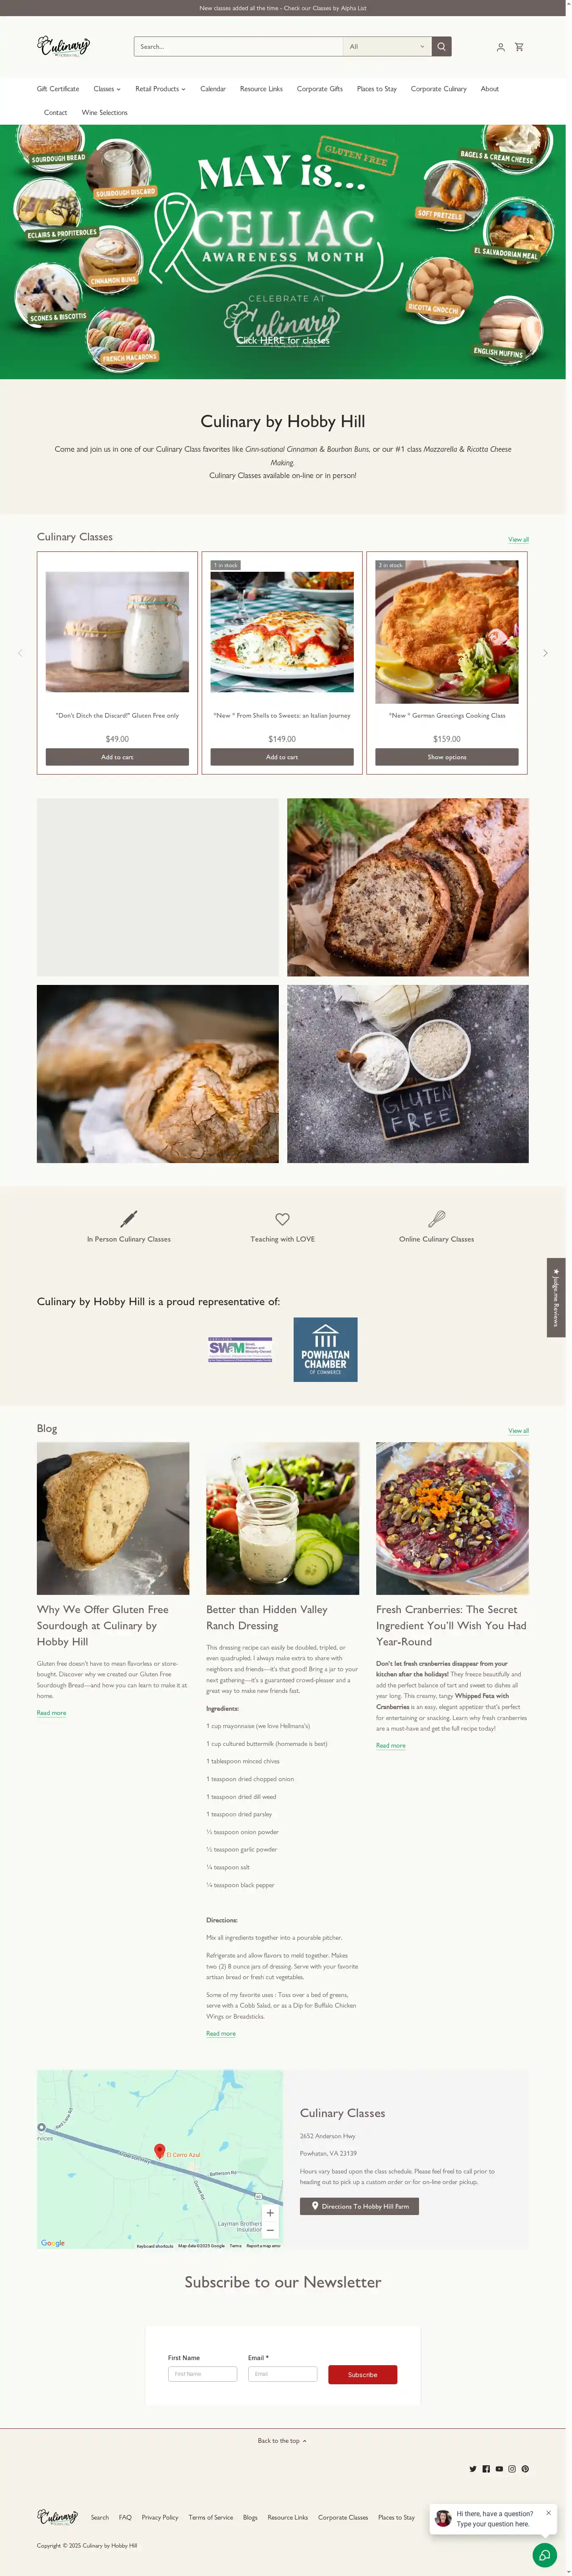This screenshot has height=2576, width=572.
Task: Click the search magnifier button
Action: (441, 47)
